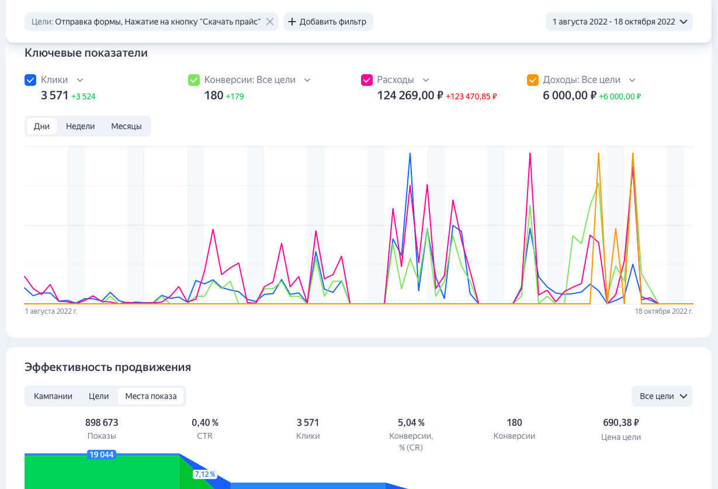Open the date range picker

pyautogui.click(x=619, y=22)
